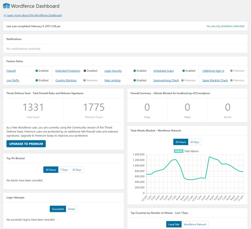Open the Spamvertising Check link
The width and height of the screenshot is (251, 229).
pyautogui.click(x=166, y=80)
